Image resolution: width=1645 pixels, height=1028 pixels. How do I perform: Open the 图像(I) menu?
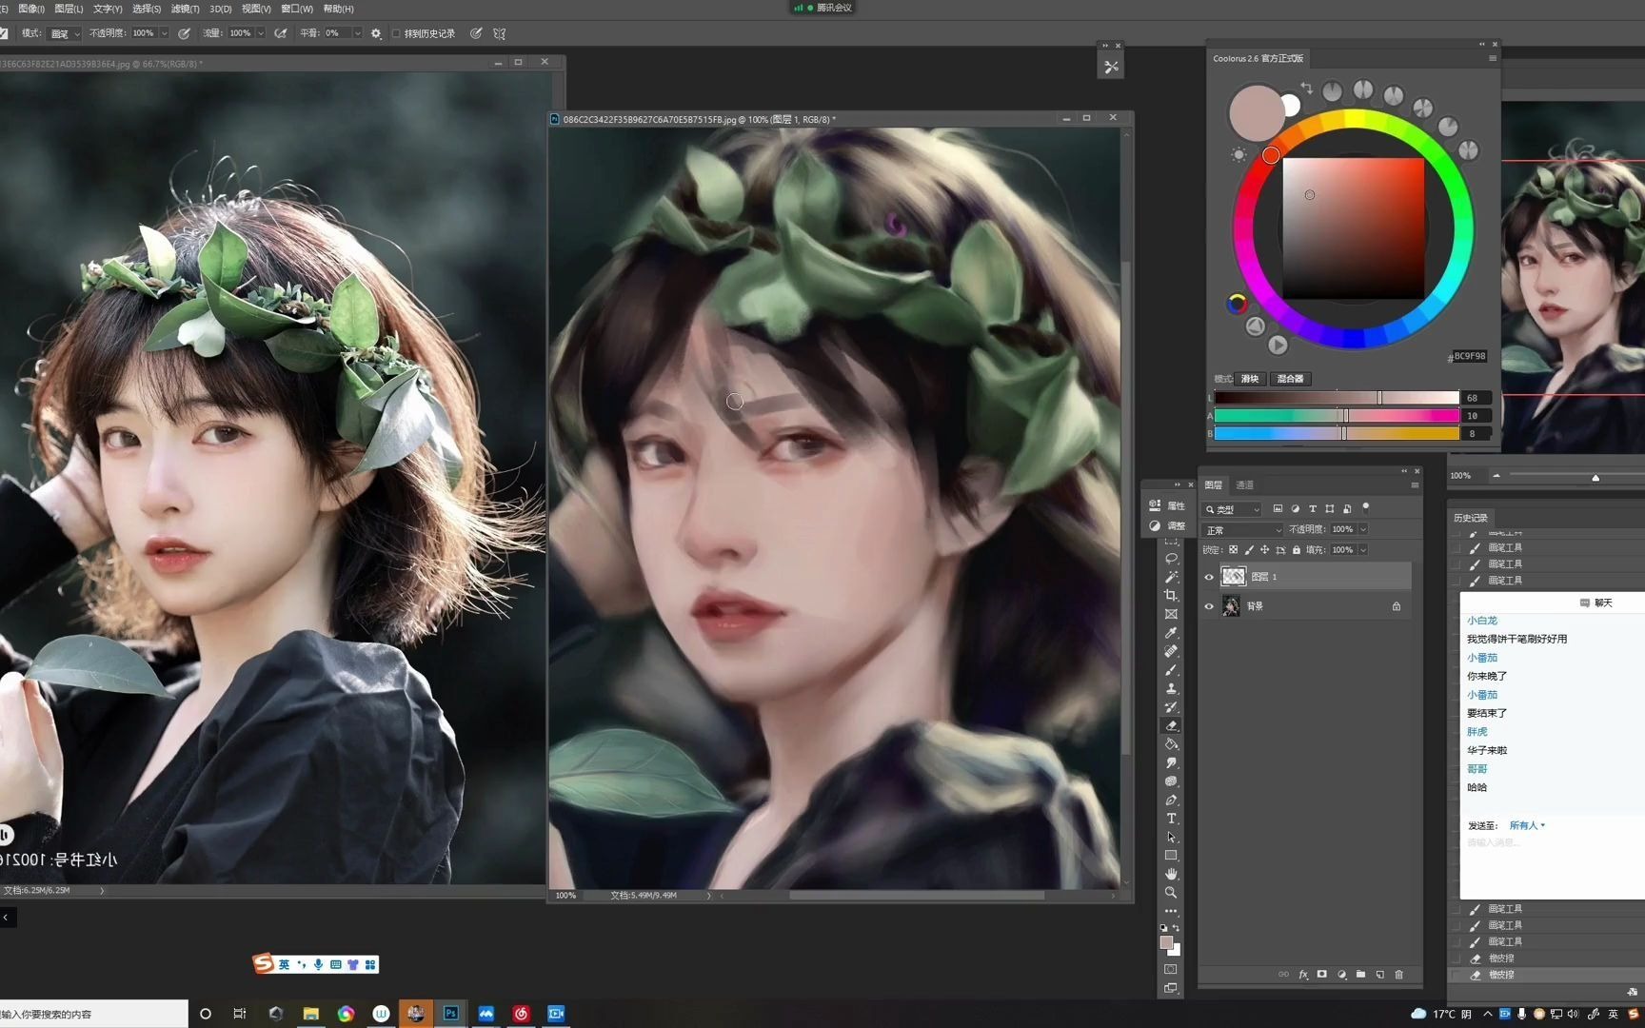point(31,9)
